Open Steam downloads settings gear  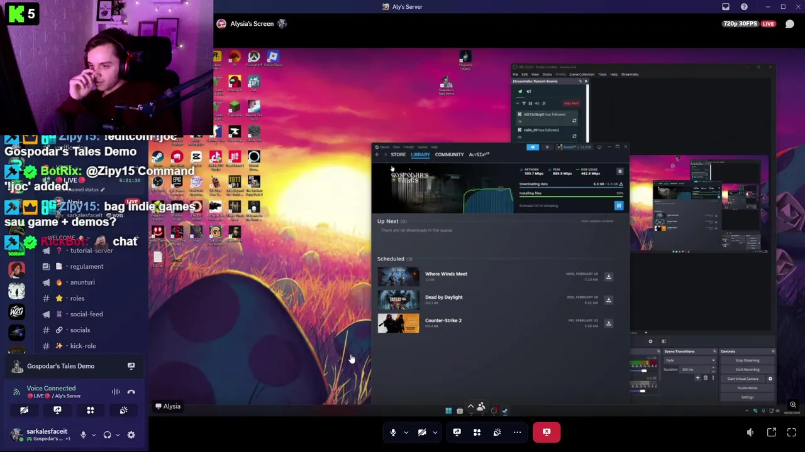coord(619,171)
